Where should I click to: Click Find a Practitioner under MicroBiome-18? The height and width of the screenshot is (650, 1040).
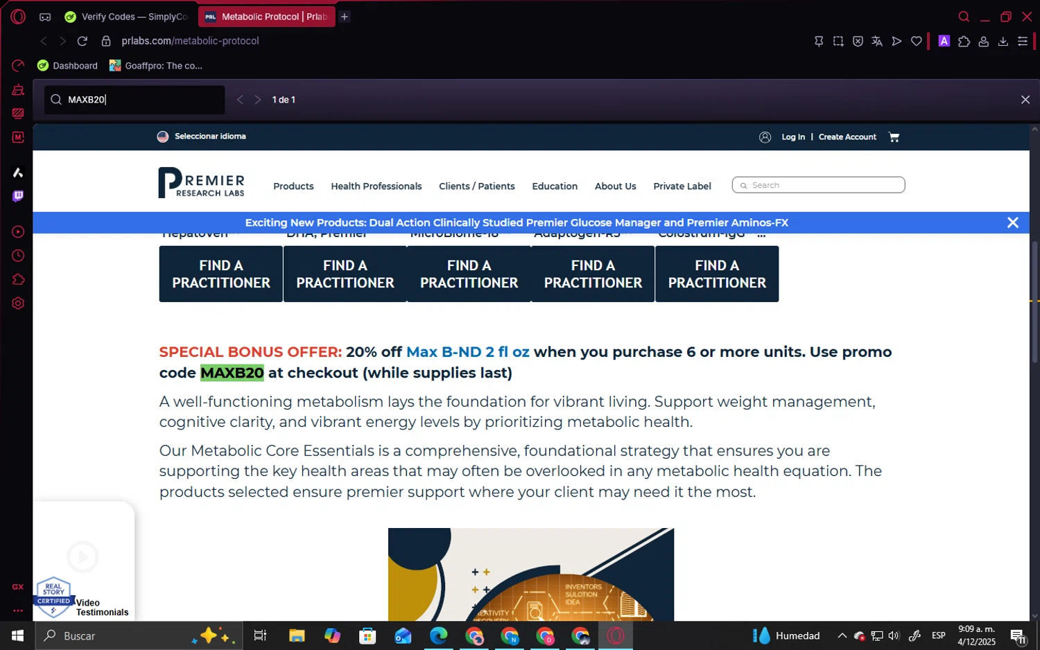tap(469, 274)
